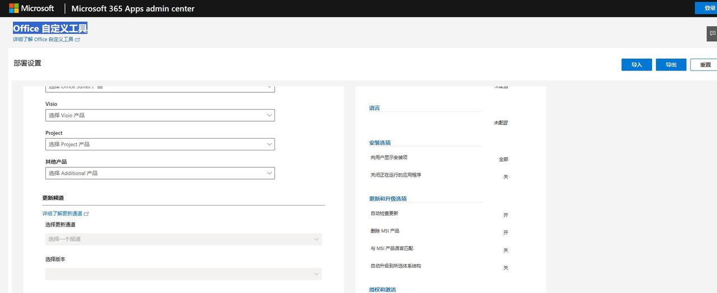The width and height of the screenshot is (717, 293).
Task: Click the Visio field label
Action: [x=51, y=104]
